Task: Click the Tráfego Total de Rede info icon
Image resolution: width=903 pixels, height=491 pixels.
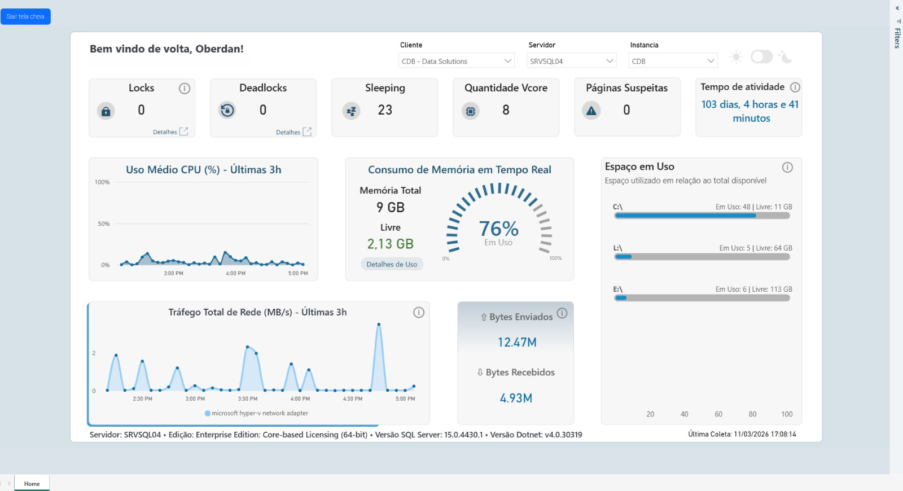Action: coord(418,313)
